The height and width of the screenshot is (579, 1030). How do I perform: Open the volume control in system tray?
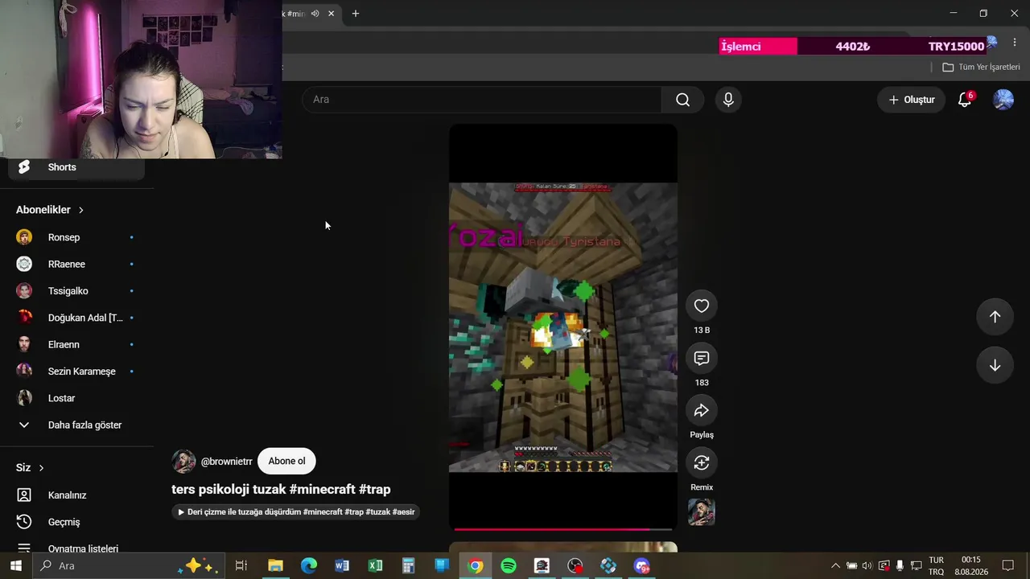[x=867, y=566]
